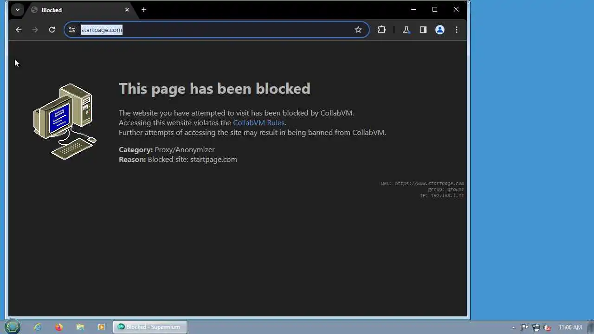Close the Supermium browser window
This screenshot has width=594, height=334.
point(456,9)
